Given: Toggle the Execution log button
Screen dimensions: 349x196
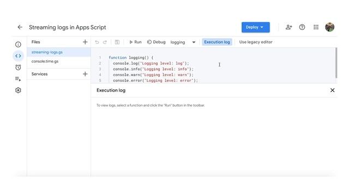Looking at the screenshot, I should tap(217, 42).
